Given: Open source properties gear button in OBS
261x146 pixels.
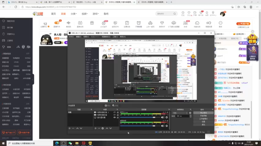Looking at the screenshot, I should tap(108, 105).
